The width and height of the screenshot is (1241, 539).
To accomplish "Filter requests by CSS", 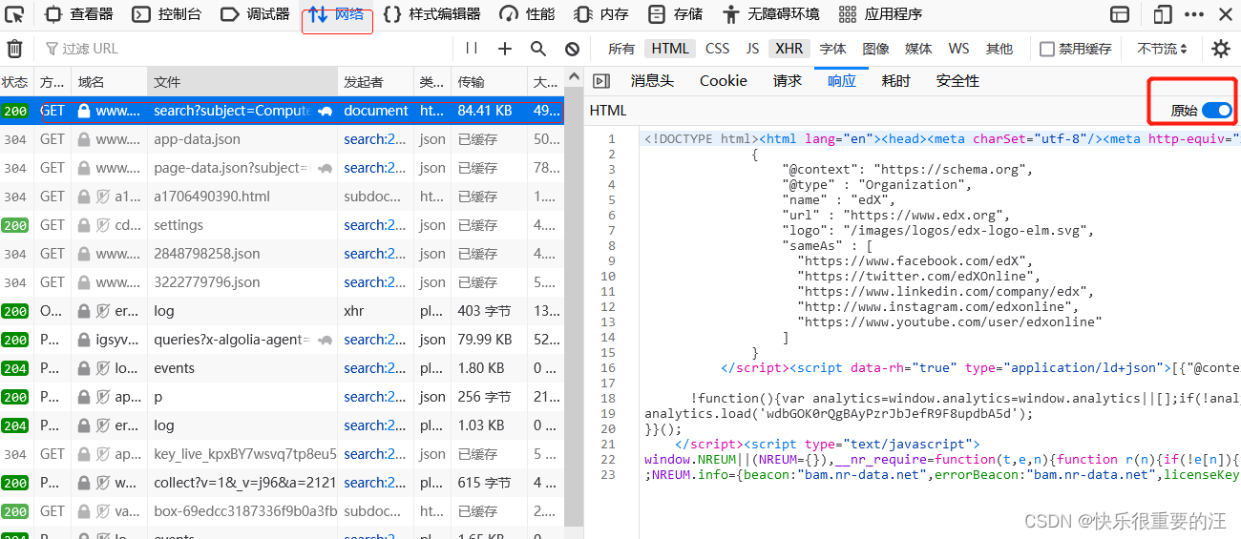I will point(717,49).
